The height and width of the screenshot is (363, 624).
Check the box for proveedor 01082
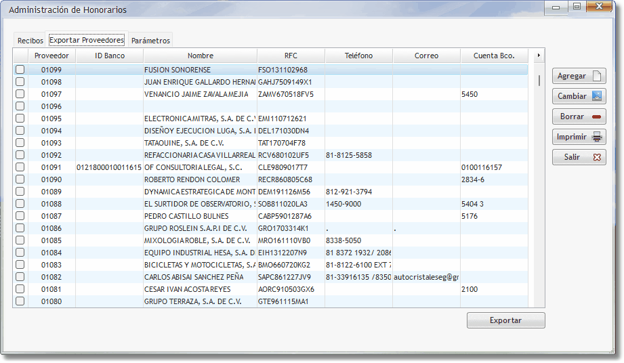20,277
